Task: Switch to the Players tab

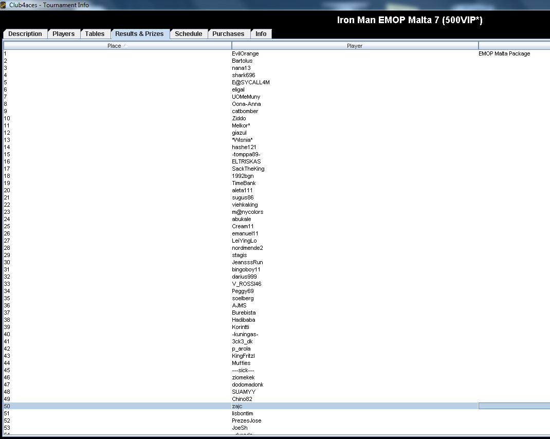Action: 63,34
